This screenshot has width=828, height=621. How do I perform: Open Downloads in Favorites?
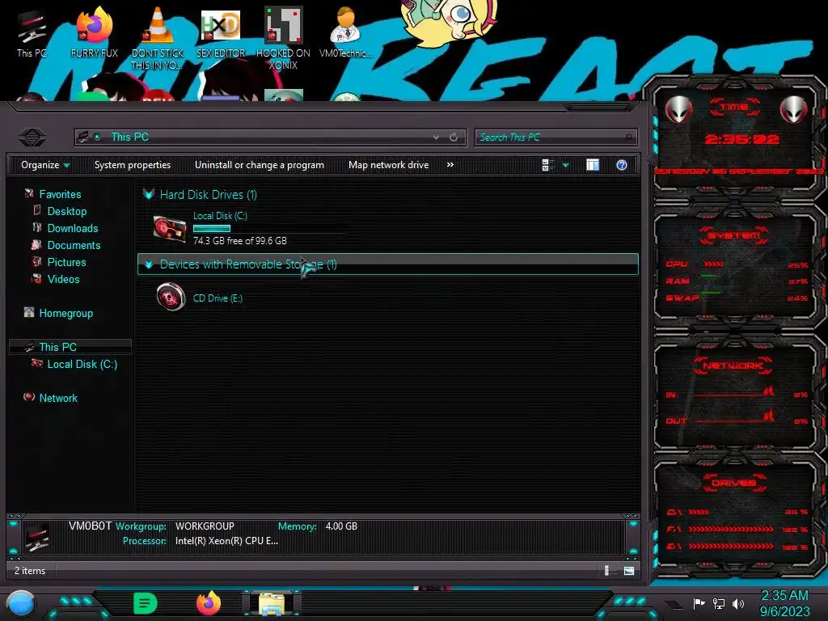click(x=73, y=228)
